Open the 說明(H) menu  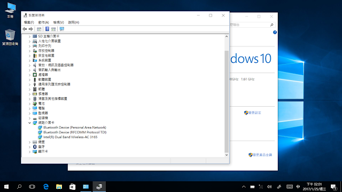pyautogui.click(x=74, y=22)
